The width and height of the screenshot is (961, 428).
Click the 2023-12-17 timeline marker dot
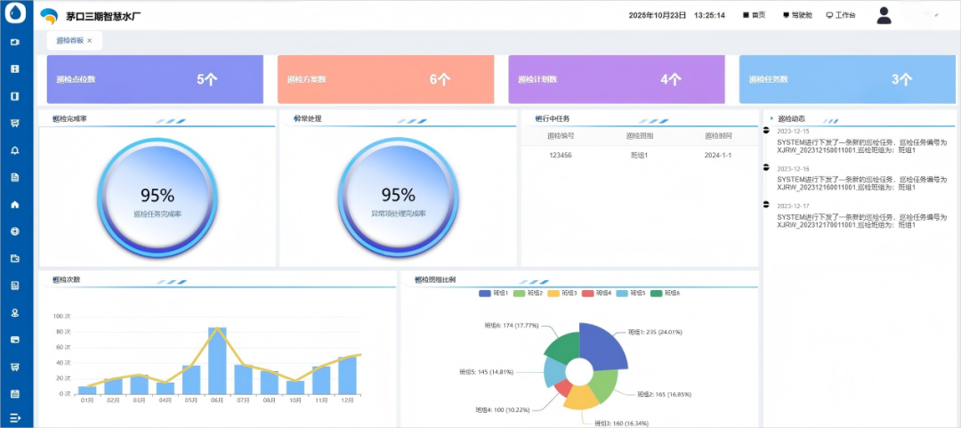coord(766,204)
